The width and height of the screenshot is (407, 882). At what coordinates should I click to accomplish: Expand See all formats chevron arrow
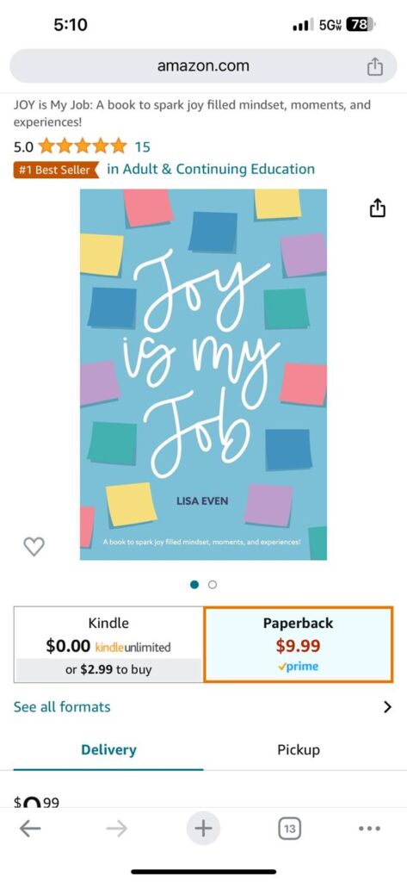387,707
